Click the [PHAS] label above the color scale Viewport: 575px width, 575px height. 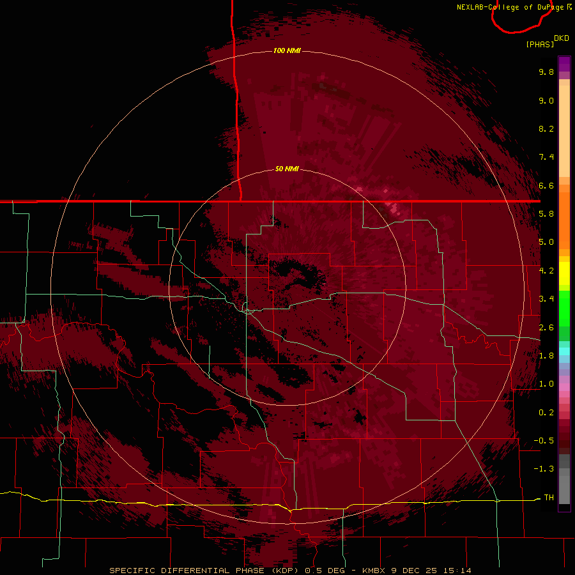tap(540, 44)
